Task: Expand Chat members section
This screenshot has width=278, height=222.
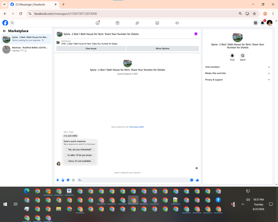Action: click(237, 67)
